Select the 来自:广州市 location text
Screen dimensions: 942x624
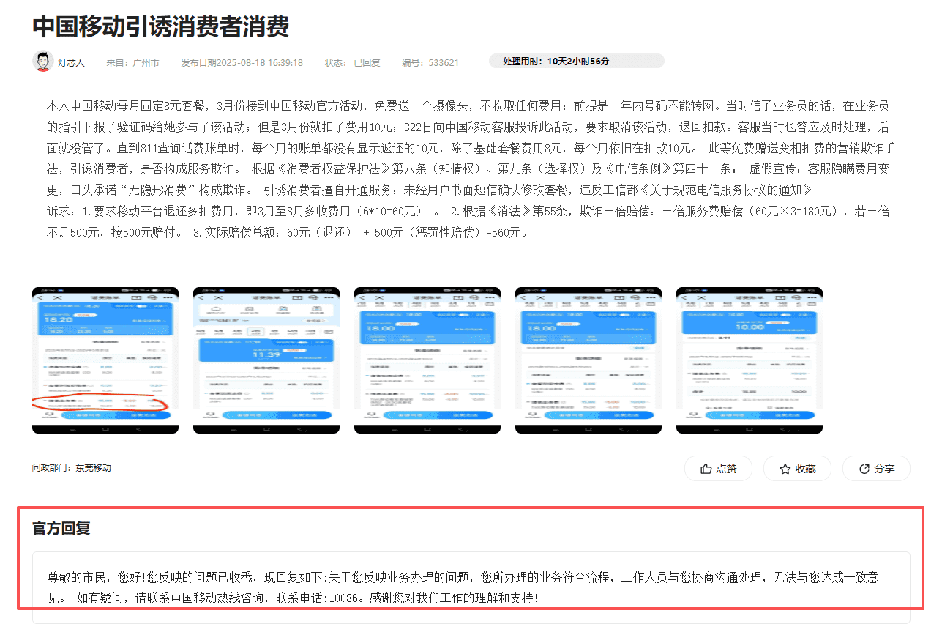click(x=132, y=62)
